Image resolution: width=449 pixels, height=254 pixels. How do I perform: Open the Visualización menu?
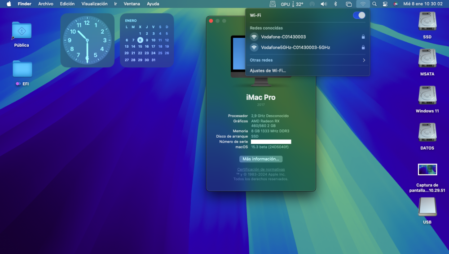coord(94,4)
